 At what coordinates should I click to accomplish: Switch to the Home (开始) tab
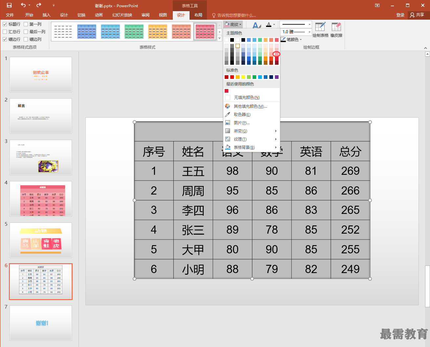coord(29,15)
